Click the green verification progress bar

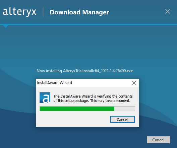tap(87, 109)
